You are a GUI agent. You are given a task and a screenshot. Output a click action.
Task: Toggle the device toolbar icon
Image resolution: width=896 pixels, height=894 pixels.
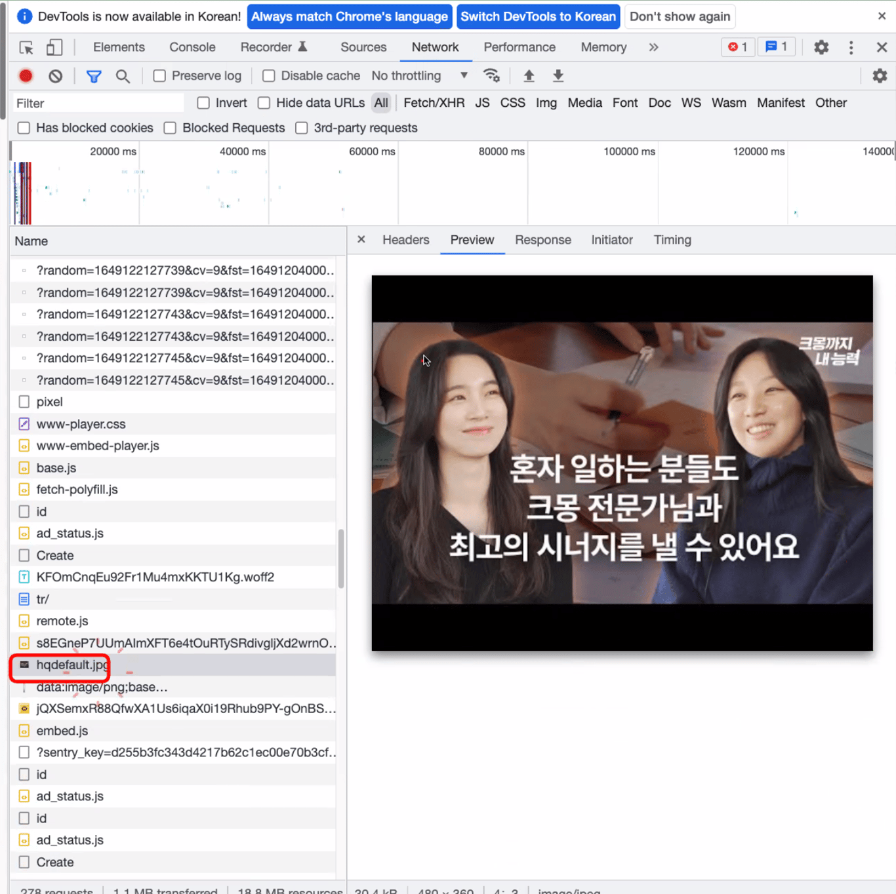[x=54, y=47]
